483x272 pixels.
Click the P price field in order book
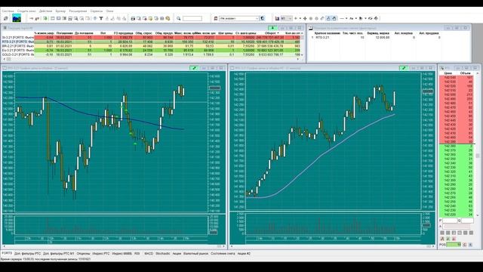[x=450, y=221]
